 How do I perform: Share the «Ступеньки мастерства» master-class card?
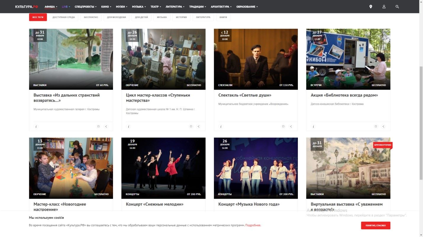198,126
